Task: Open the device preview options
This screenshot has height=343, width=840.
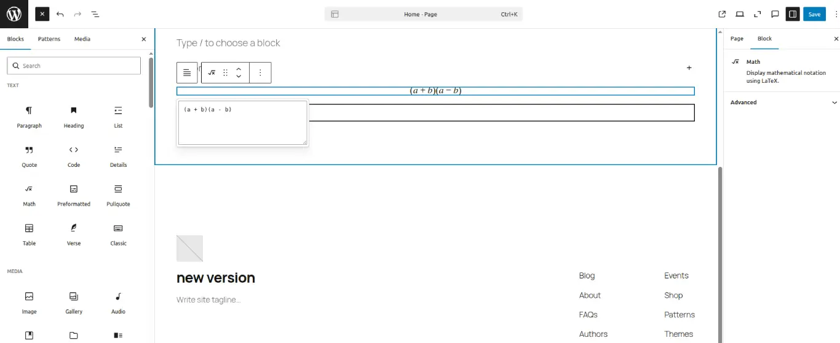Action: pos(740,14)
